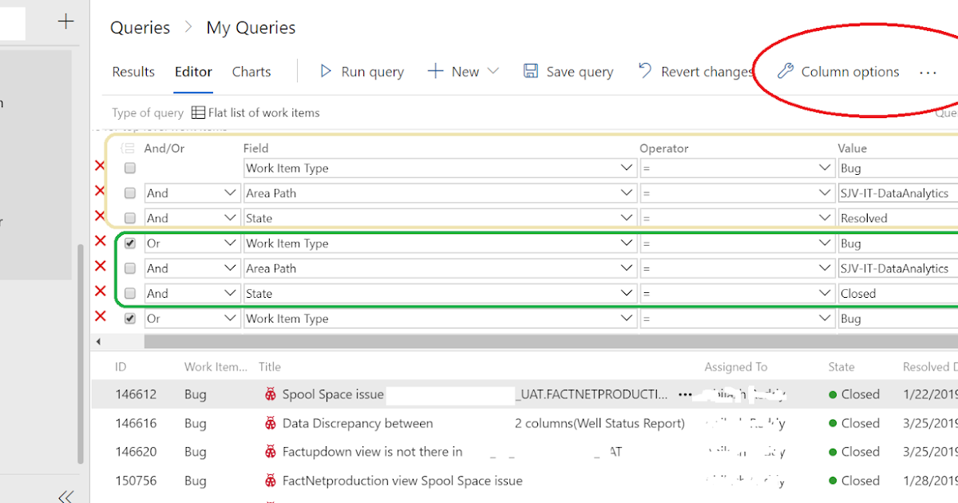Screen dimensions: 958x503
Task: Uncheck the first Or clause checkbox
Action: pos(129,243)
